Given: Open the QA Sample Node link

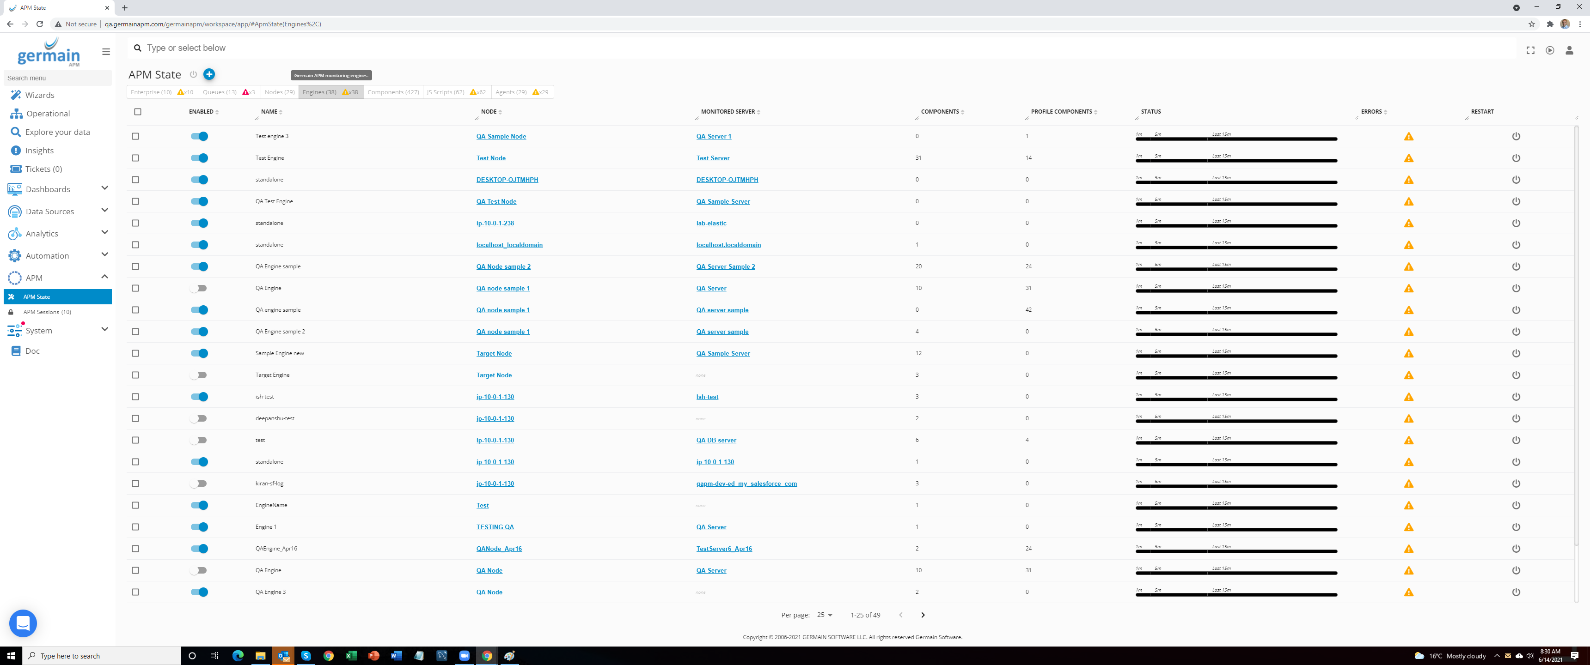Looking at the screenshot, I should tap(501, 136).
